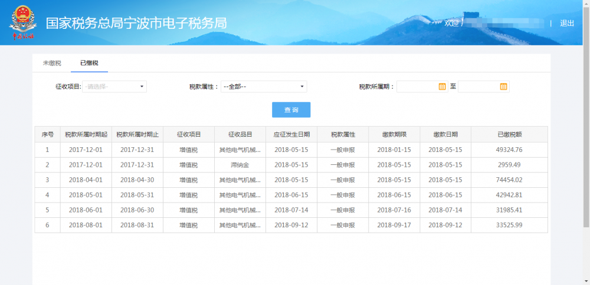Click 征收项目 column header
The width and height of the screenshot is (590, 285).
189,134
